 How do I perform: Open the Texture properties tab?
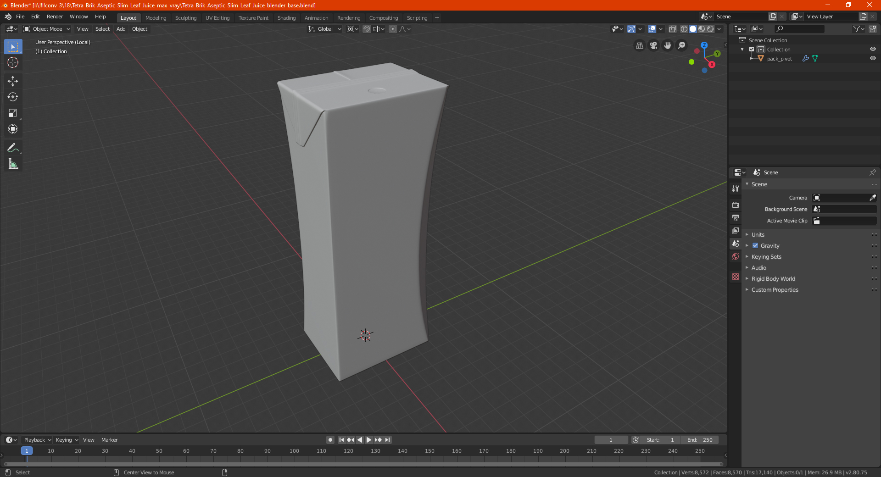(736, 277)
